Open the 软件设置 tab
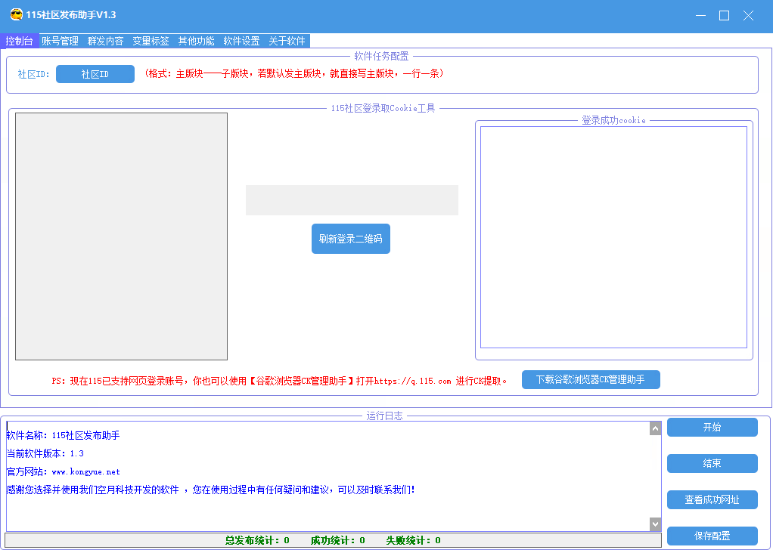Screen dimensions: 773x550 tap(241, 41)
